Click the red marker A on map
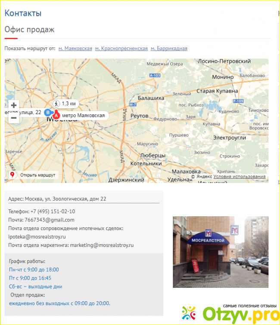The image size is (280, 325). click(56, 115)
